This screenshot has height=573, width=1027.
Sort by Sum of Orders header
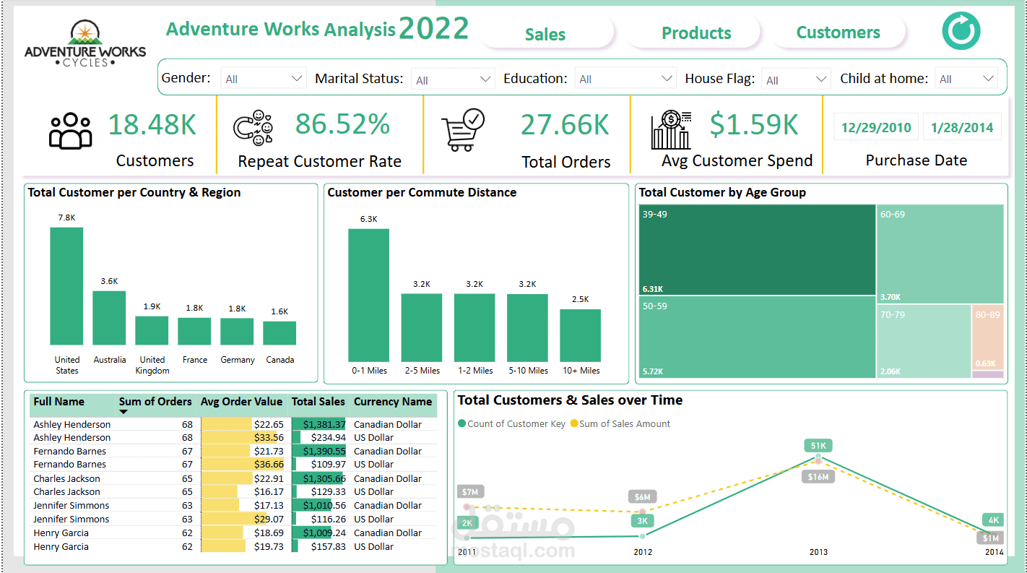(x=155, y=402)
